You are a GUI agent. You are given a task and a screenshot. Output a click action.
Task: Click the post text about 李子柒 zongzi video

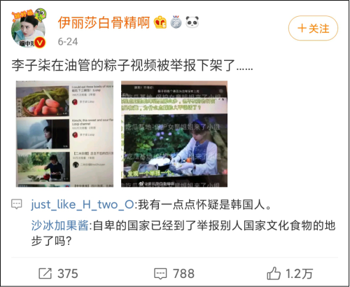click(132, 65)
